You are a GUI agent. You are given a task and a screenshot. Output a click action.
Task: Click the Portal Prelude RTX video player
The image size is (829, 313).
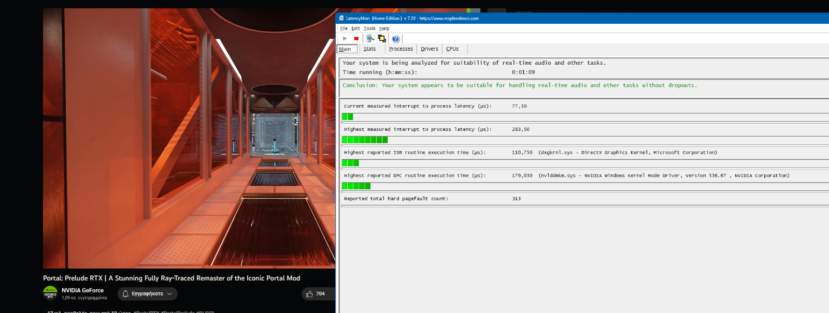click(189, 138)
